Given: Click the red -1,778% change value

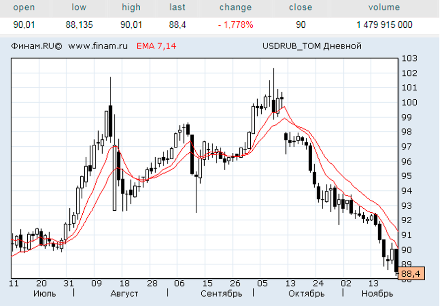Looking at the screenshot, I should [x=235, y=25].
